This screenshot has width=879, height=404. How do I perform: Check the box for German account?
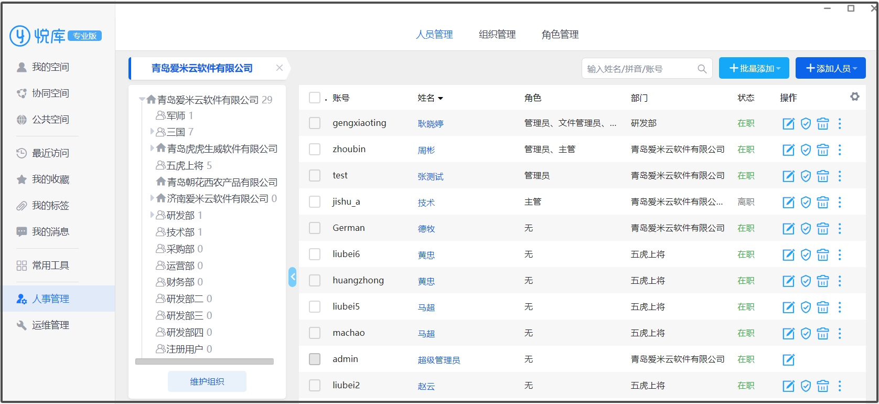click(315, 228)
